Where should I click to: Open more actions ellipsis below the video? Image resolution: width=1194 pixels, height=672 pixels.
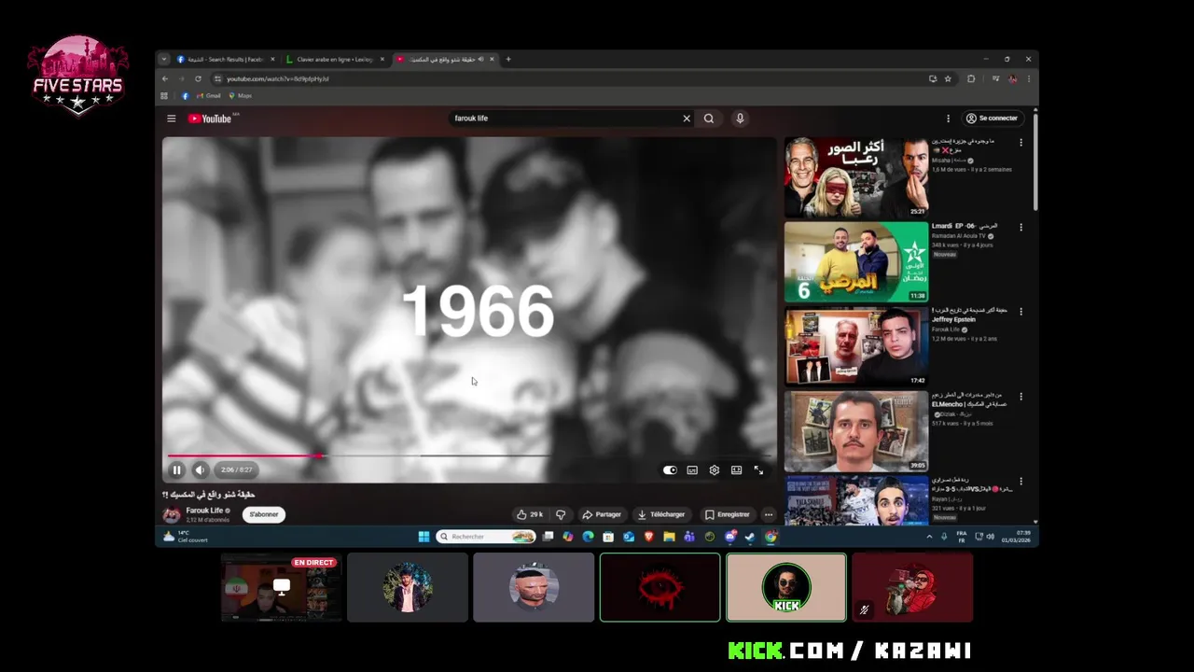pyautogui.click(x=769, y=514)
